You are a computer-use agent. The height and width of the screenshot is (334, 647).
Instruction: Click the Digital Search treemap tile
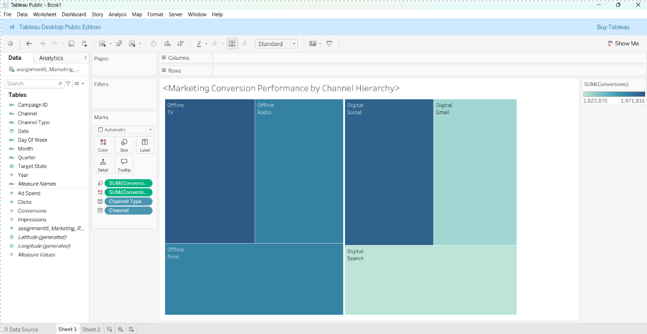(x=431, y=280)
